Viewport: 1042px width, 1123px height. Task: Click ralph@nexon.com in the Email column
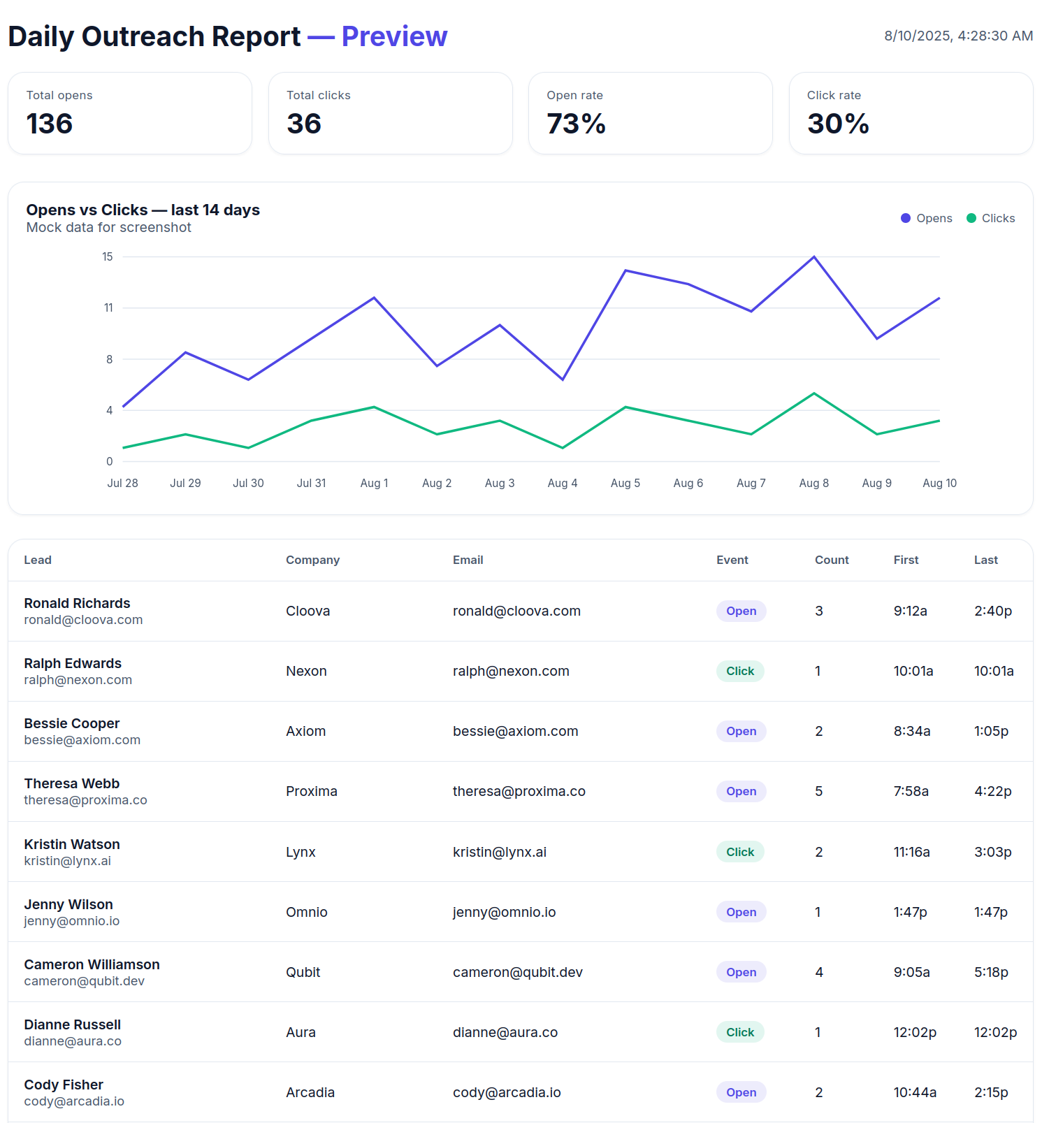(511, 671)
